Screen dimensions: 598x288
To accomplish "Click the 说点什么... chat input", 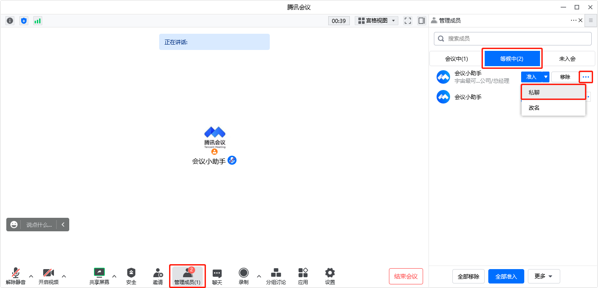I will click(x=39, y=225).
